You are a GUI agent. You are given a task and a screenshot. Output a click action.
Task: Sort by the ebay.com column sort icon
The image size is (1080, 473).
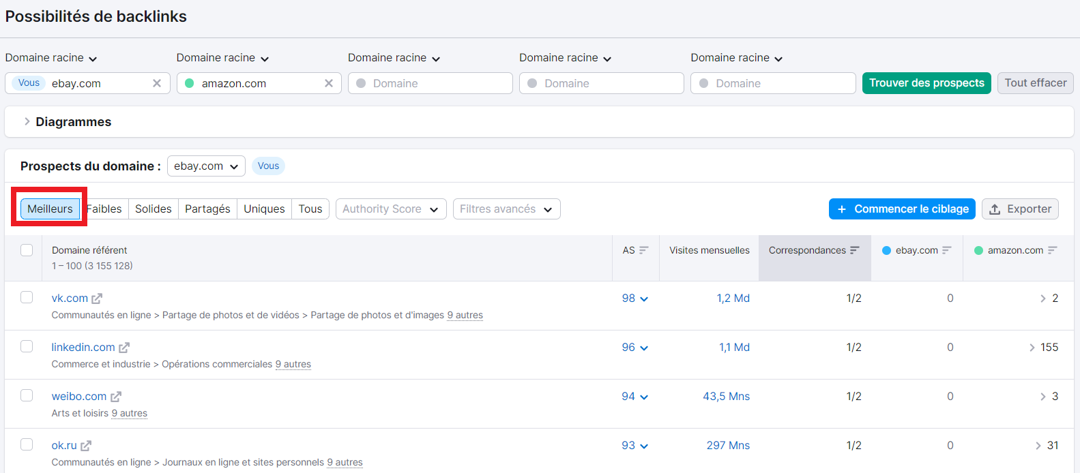pos(946,250)
